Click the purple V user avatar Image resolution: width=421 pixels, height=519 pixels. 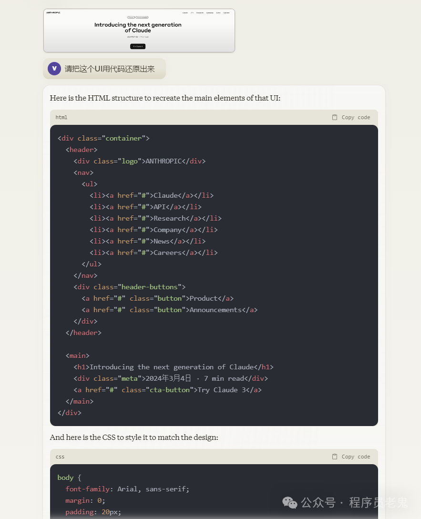pyautogui.click(x=54, y=69)
